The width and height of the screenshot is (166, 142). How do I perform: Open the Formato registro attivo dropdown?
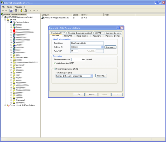[x=92, y=76]
